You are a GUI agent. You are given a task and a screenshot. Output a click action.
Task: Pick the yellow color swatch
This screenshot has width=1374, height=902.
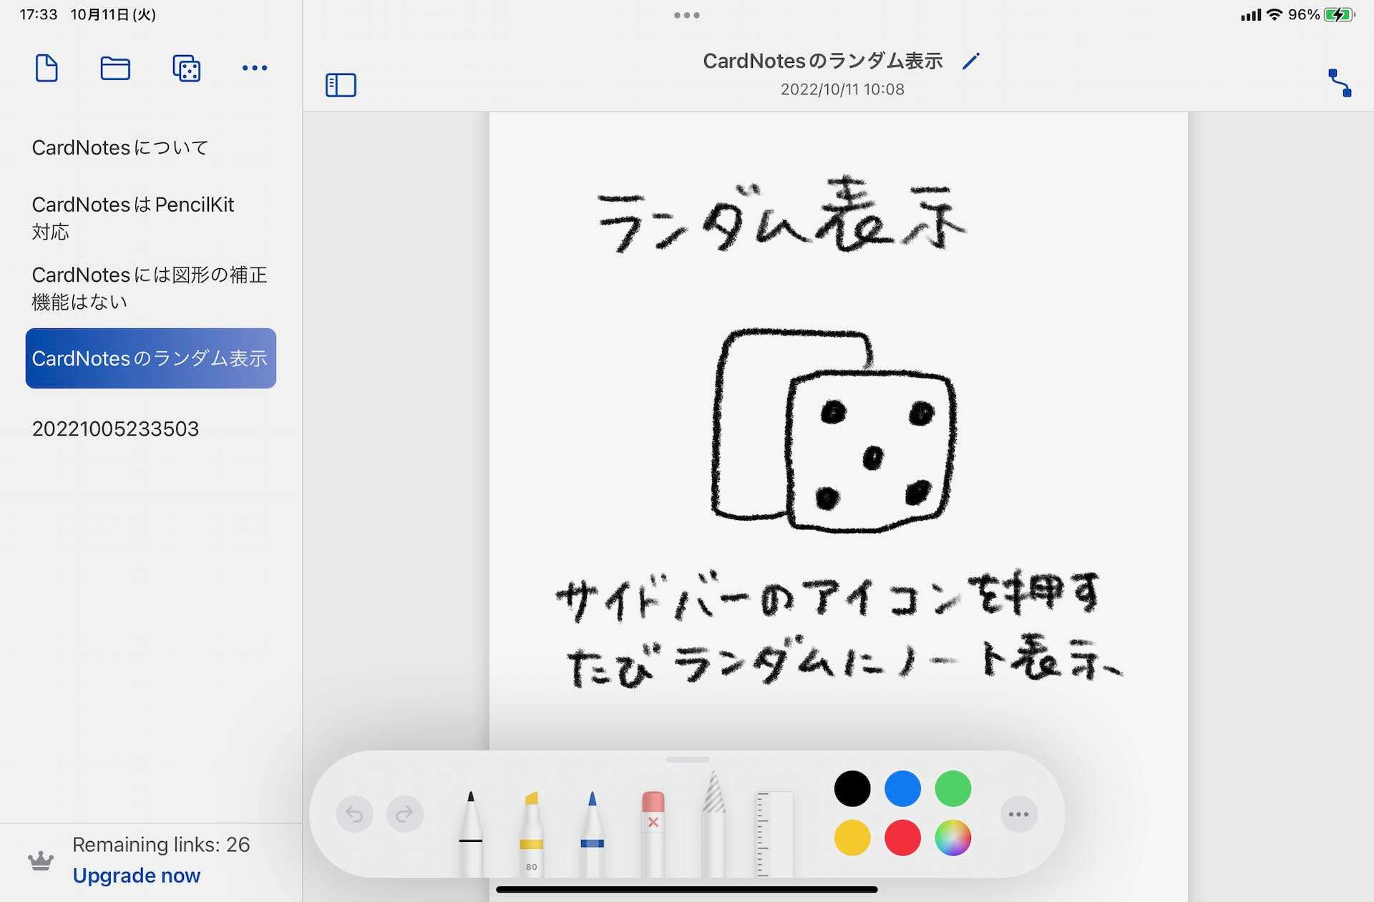852,838
